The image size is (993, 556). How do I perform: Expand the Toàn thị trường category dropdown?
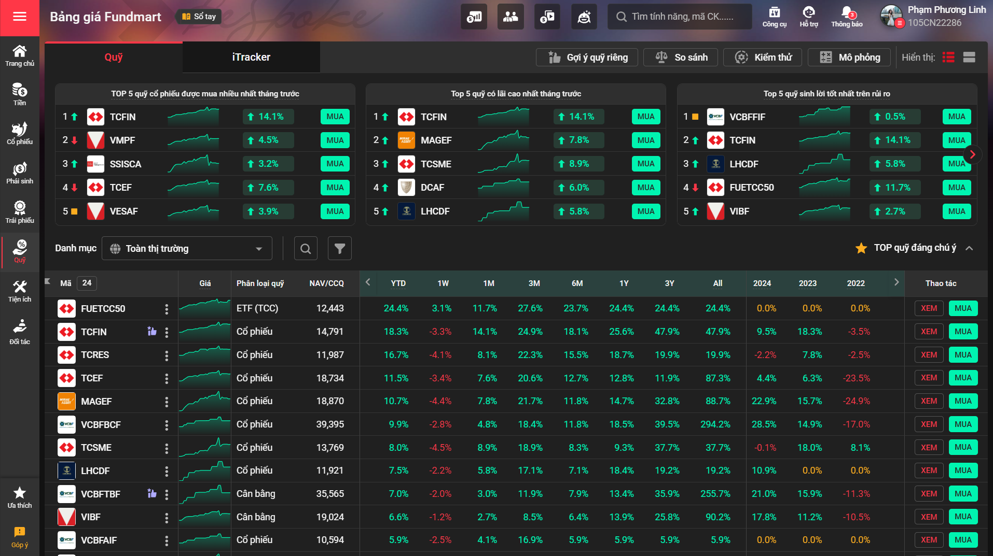click(x=187, y=249)
